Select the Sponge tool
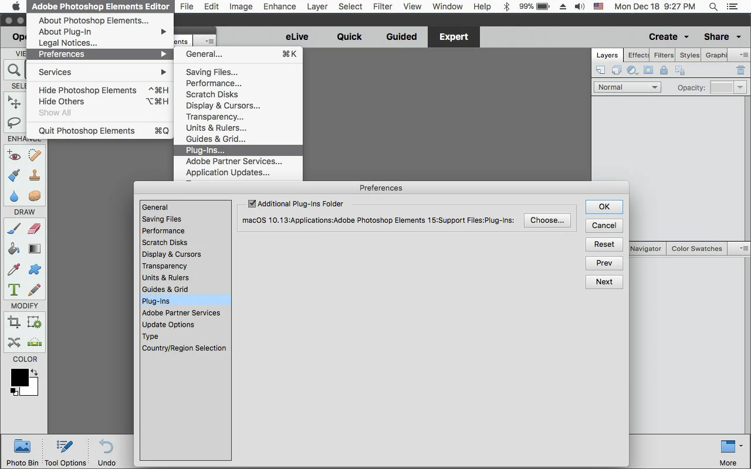The width and height of the screenshot is (751, 469). [x=35, y=196]
